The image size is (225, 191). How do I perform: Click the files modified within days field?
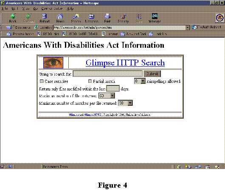(x=113, y=88)
